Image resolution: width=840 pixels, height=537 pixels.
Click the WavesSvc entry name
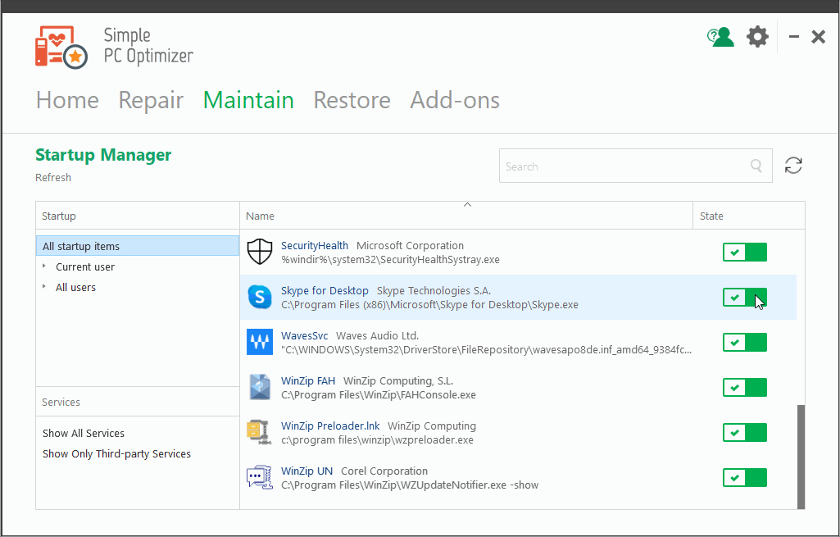point(304,335)
